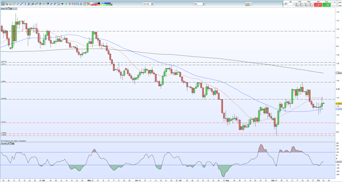Select the black right arrow tool
The height and width of the screenshot is (182, 342).
tap(62, 4)
